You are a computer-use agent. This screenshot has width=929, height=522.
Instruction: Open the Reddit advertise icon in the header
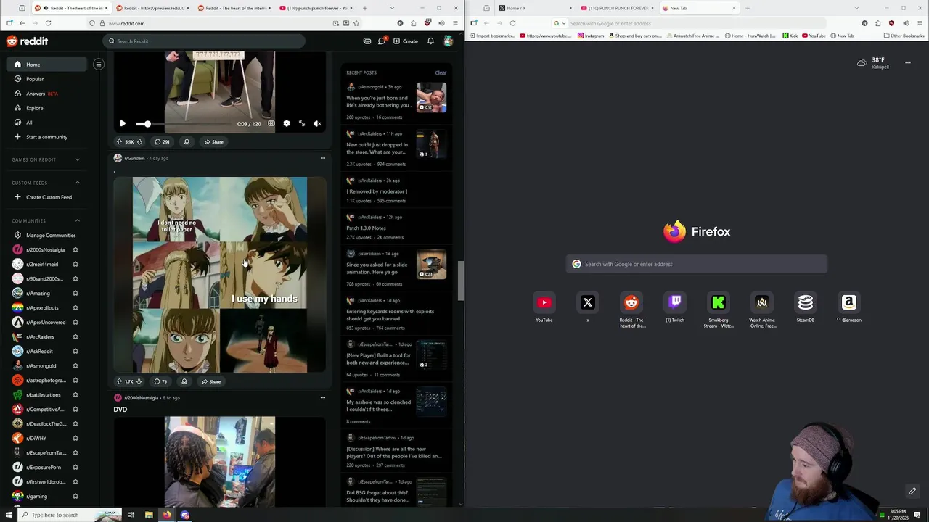click(x=367, y=41)
